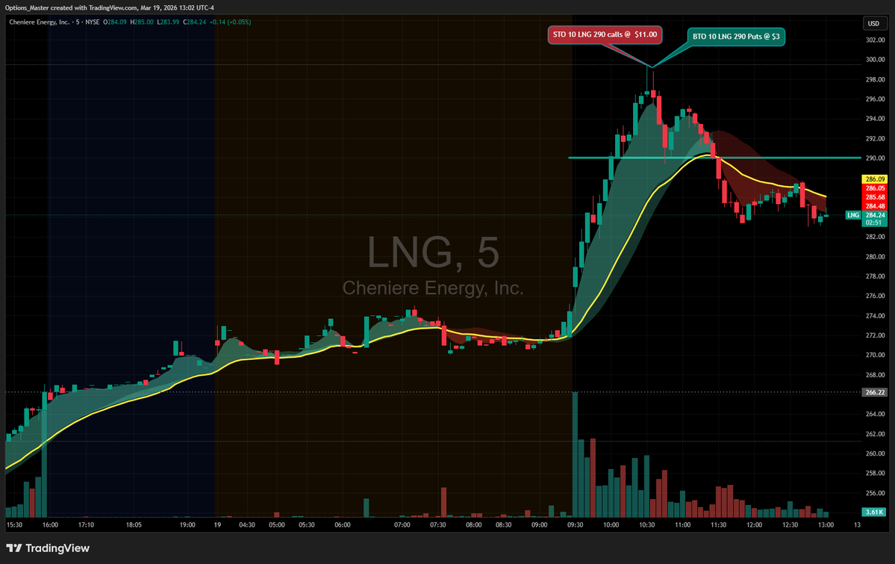895x564 pixels.
Task: Click the low value L283.99 in legend
Action: click(x=168, y=22)
